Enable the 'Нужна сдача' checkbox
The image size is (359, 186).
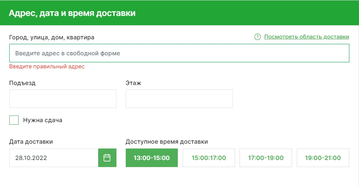14,120
